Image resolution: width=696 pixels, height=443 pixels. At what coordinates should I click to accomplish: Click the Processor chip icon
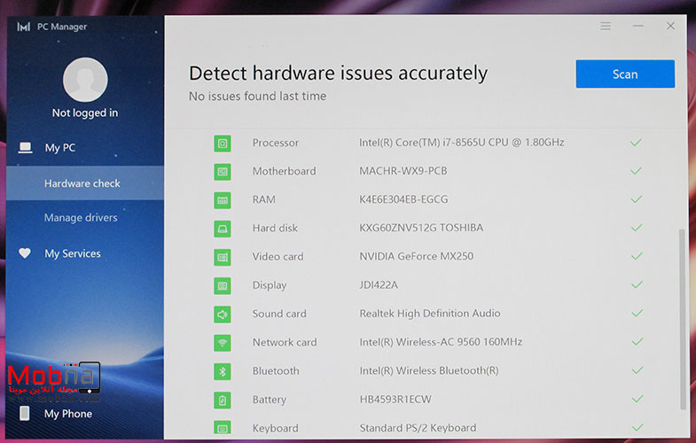click(223, 143)
